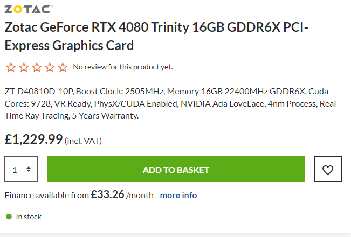This screenshot has height=237, width=351.
Task: Click the 'In stock' availability label
Action: (29, 217)
